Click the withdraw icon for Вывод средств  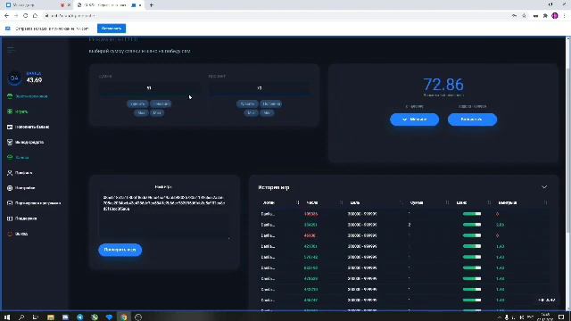(x=10, y=142)
